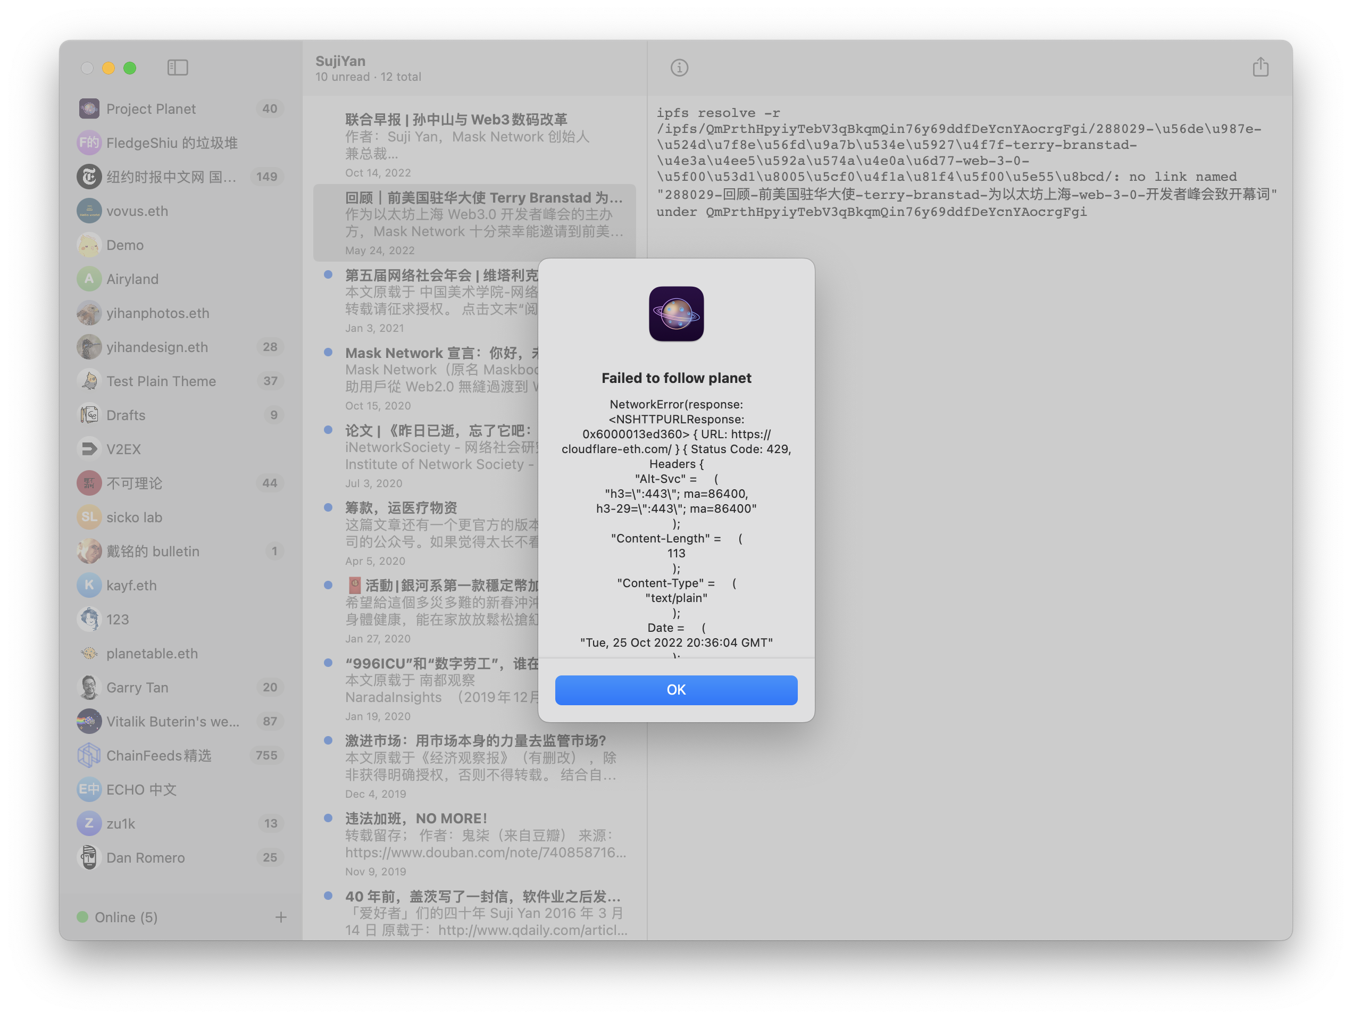Viewport: 1352px width, 1019px height.
Task: Add a new planet with the plus button
Action: (280, 917)
